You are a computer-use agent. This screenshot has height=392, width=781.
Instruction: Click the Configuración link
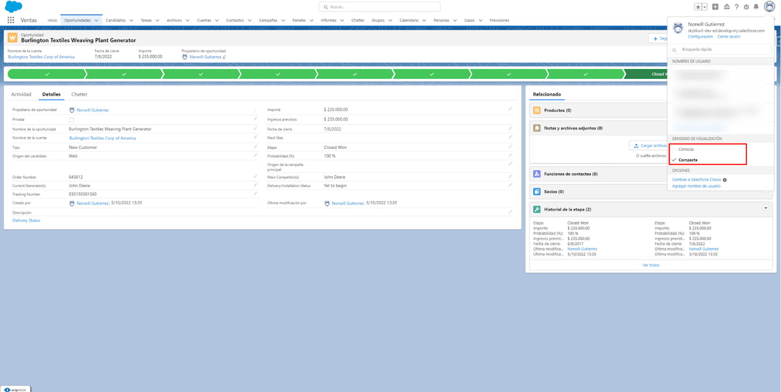click(x=700, y=36)
